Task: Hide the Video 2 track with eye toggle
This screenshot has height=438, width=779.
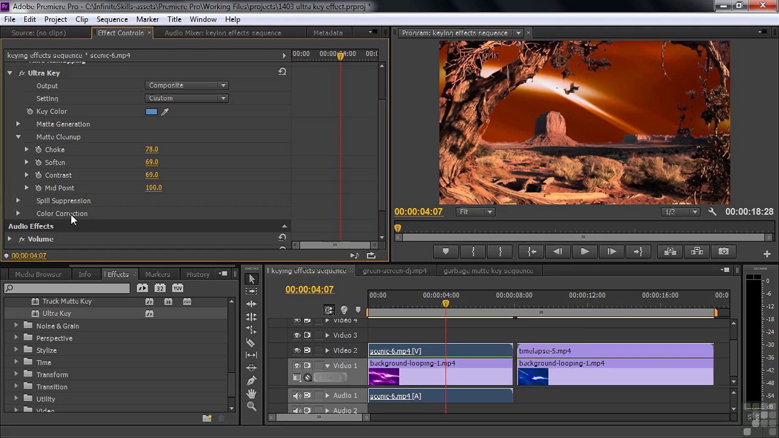Action: pyautogui.click(x=297, y=350)
